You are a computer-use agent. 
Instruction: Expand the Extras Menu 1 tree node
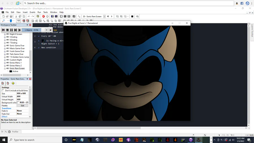[5, 63]
